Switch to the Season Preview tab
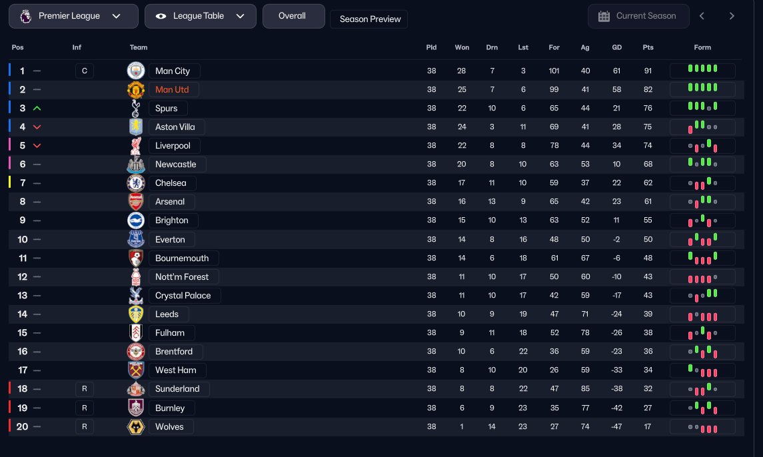The height and width of the screenshot is (457, 763). (x=370, y=19)
